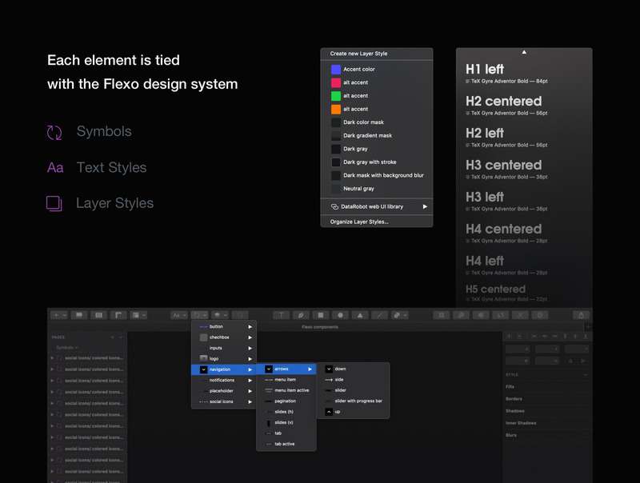Screen dimensions: 640x483
Task: Click the Export icon at toolbar's right end
Action: [x=582, y=315]
